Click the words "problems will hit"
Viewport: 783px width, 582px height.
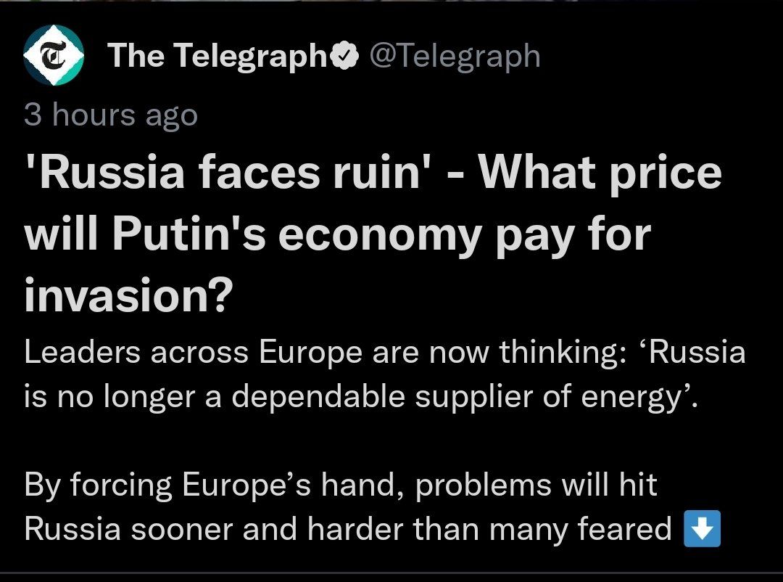click(x=536, y=484)
